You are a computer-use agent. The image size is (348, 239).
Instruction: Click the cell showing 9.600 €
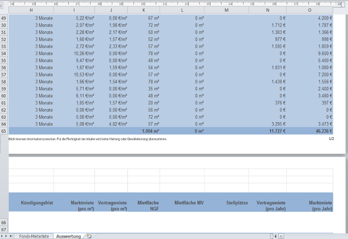pos(310,53)
